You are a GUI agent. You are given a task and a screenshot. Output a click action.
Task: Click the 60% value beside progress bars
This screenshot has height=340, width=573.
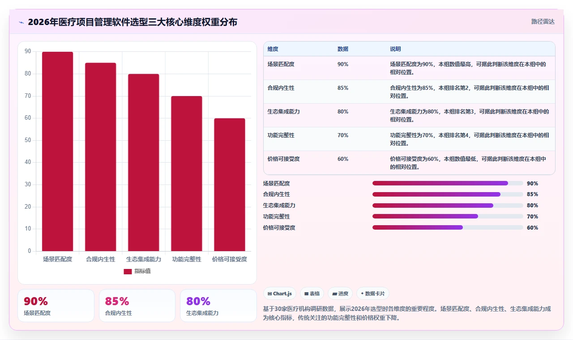(x=533, y=228)
